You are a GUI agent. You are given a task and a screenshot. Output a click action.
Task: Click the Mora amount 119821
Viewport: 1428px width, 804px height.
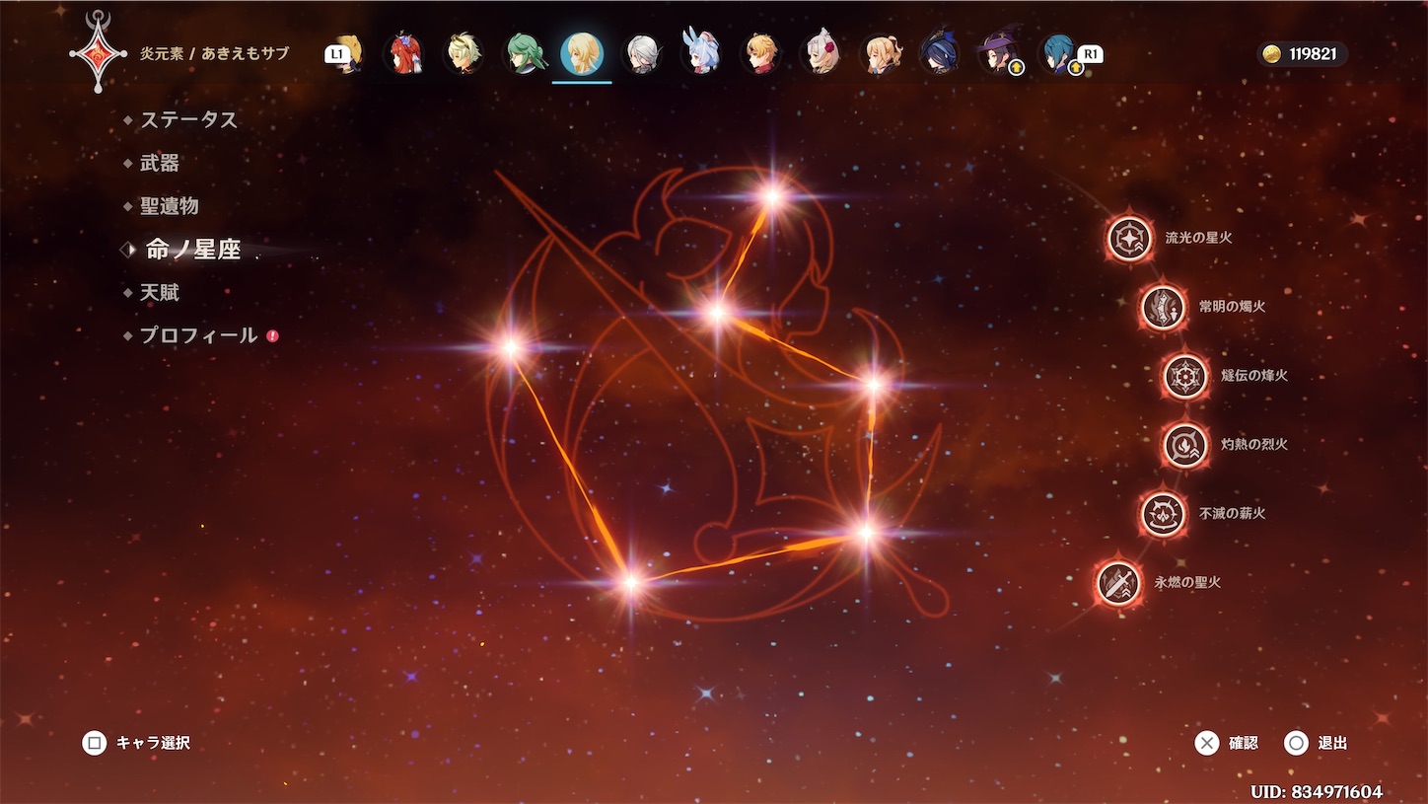click(x=1313, y=54)
